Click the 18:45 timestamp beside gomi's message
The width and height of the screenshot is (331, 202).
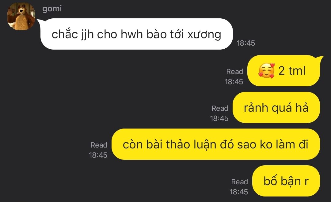pos(246,43)
